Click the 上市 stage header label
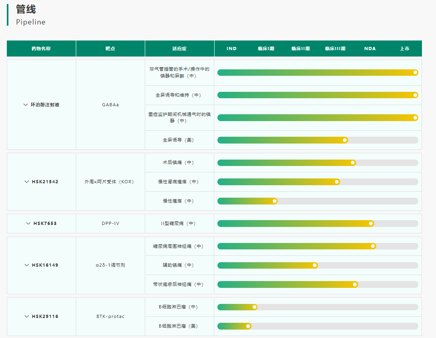The height and width of the screenshot is (338, 436). coord(404,49)
